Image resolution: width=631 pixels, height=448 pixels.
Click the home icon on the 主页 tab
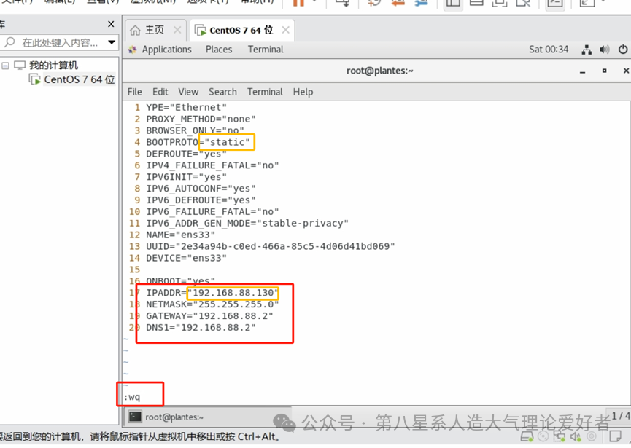135,30
